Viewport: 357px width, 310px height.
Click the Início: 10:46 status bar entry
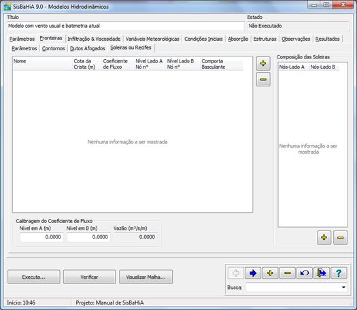21,303
